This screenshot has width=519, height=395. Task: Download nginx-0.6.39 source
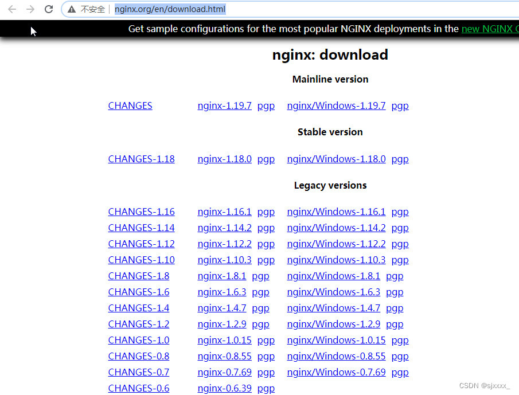[224, 388]
